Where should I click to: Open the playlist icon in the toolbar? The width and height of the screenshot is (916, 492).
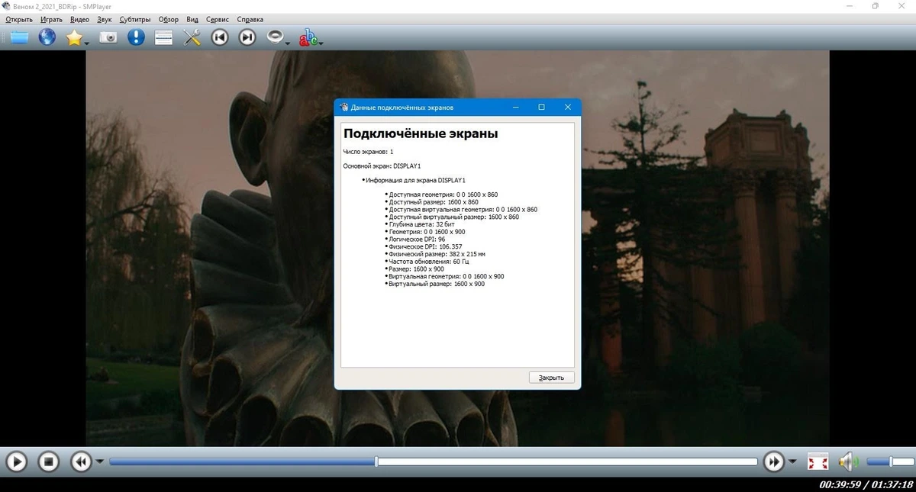click(163, 37)
